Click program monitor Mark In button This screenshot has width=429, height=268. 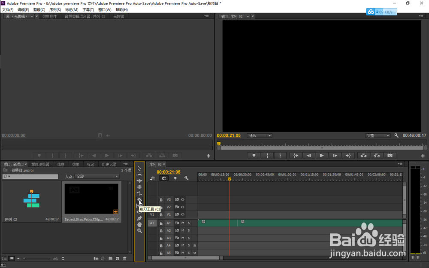coord(267,156)
